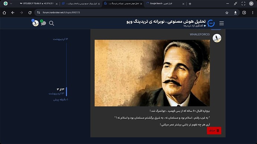257x144 pixels.
Task: Click the forum logo icon
Action: pos(211,23)
